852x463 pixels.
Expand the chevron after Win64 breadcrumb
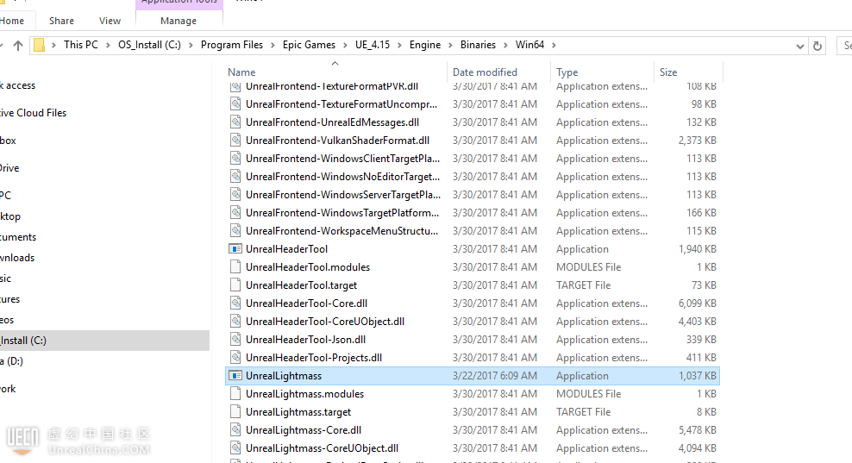coord(554,45)
